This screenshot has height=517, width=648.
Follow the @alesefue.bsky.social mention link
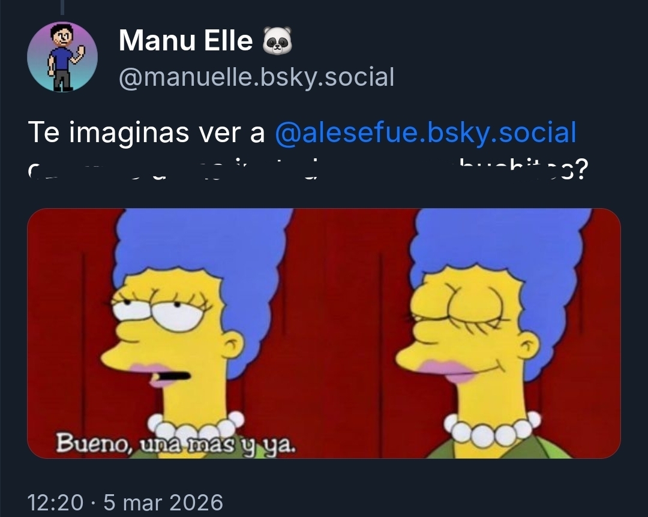tap(425, 132)
